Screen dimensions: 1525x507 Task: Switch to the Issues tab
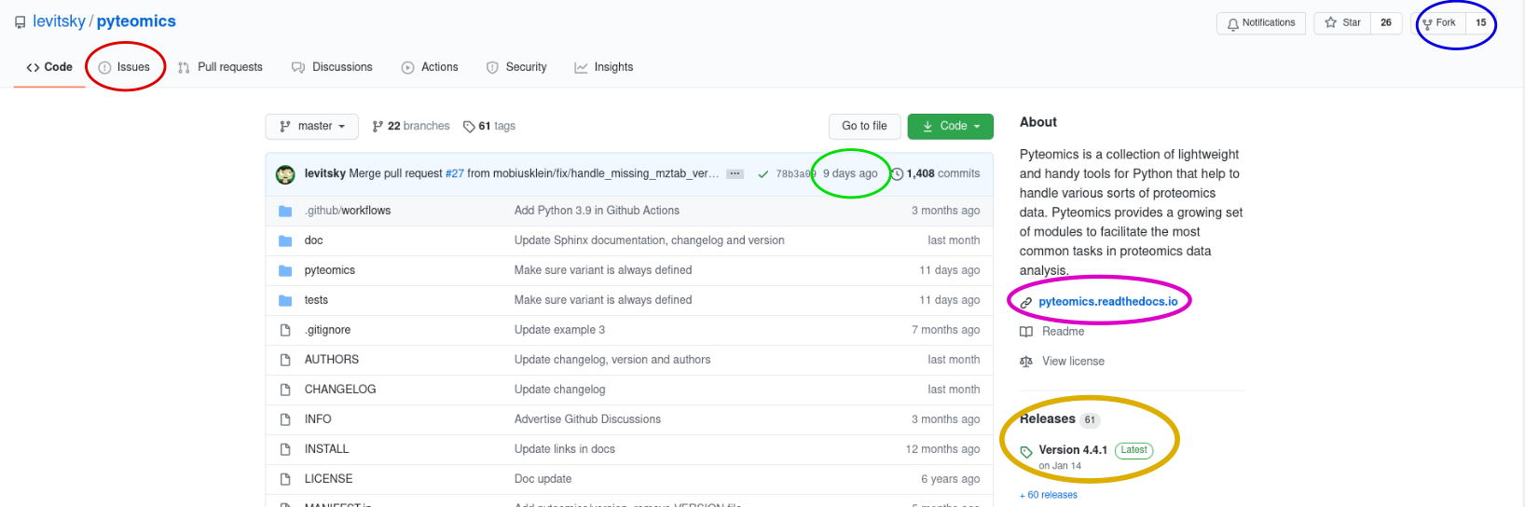tap(125, 67)
